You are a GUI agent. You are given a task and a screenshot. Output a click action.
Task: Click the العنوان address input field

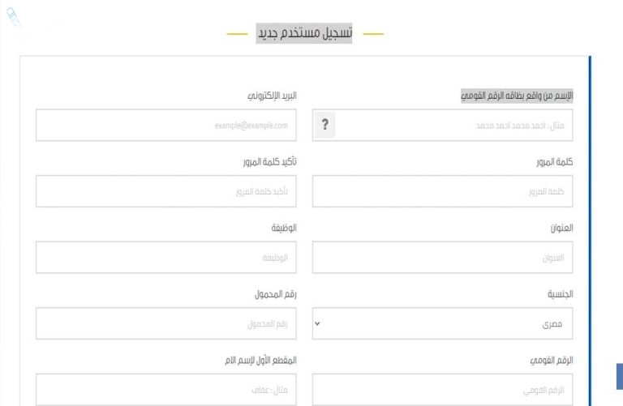coord(442,257)
